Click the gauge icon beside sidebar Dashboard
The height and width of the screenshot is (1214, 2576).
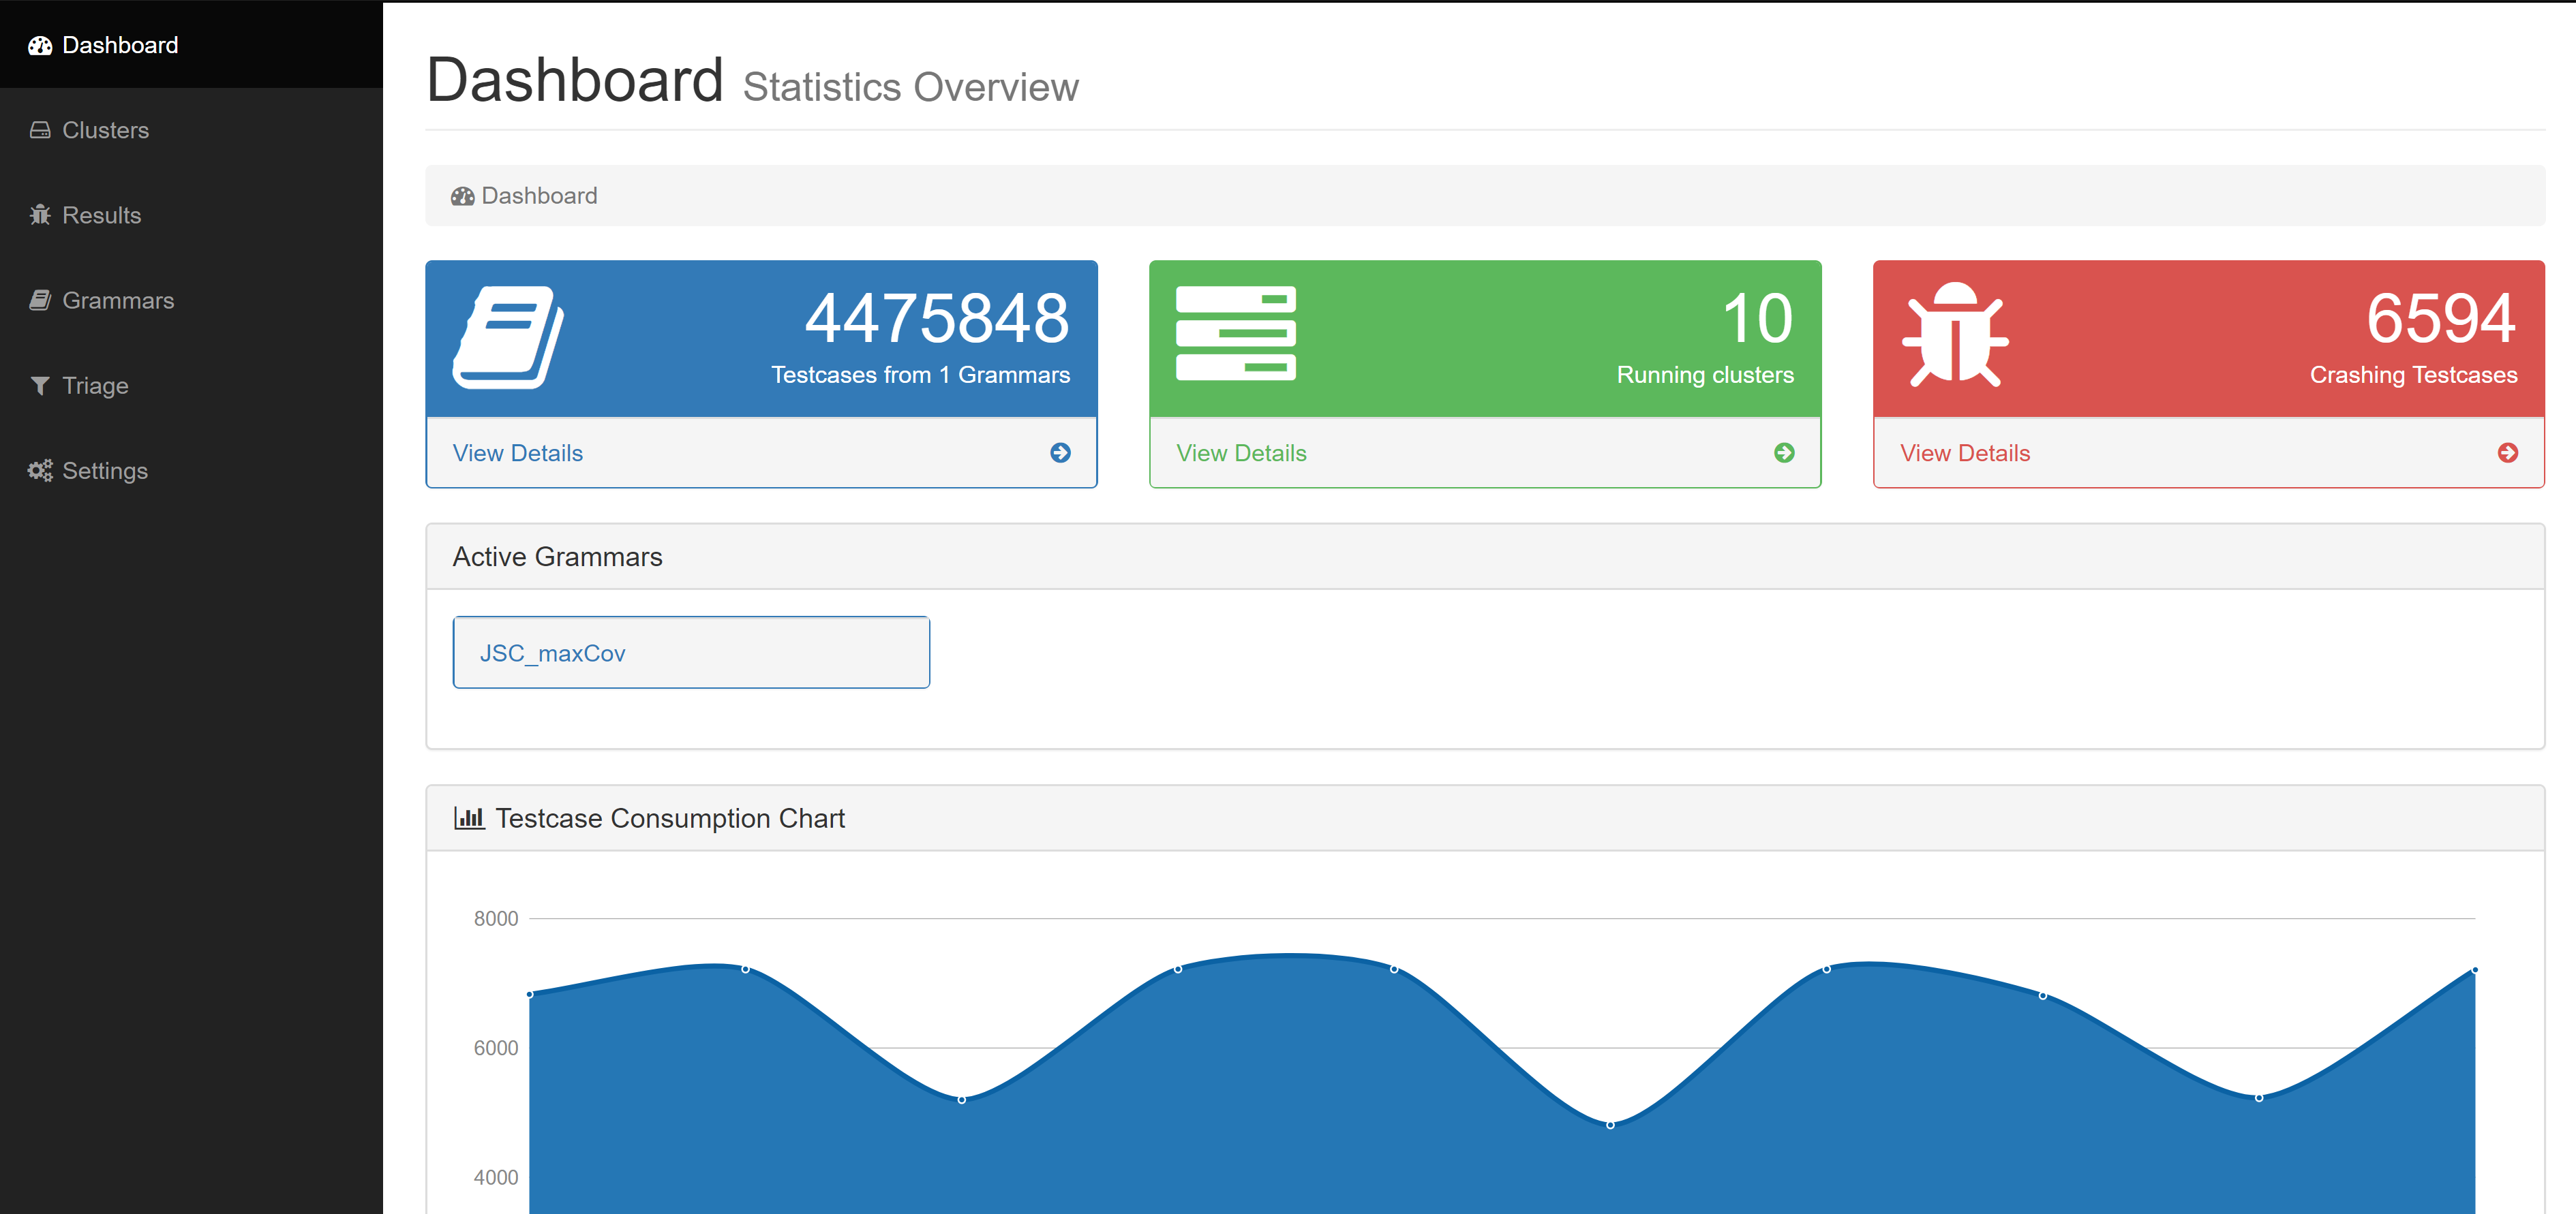(x=40, y=46)
